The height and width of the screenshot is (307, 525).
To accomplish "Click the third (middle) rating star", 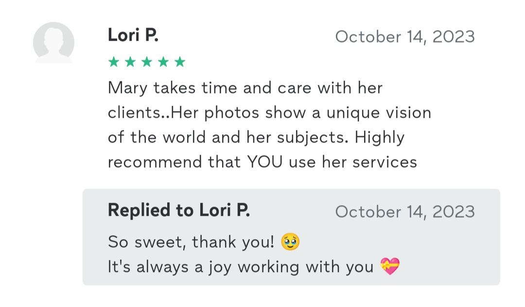I will pyautogui.click(x=146, y=62).
